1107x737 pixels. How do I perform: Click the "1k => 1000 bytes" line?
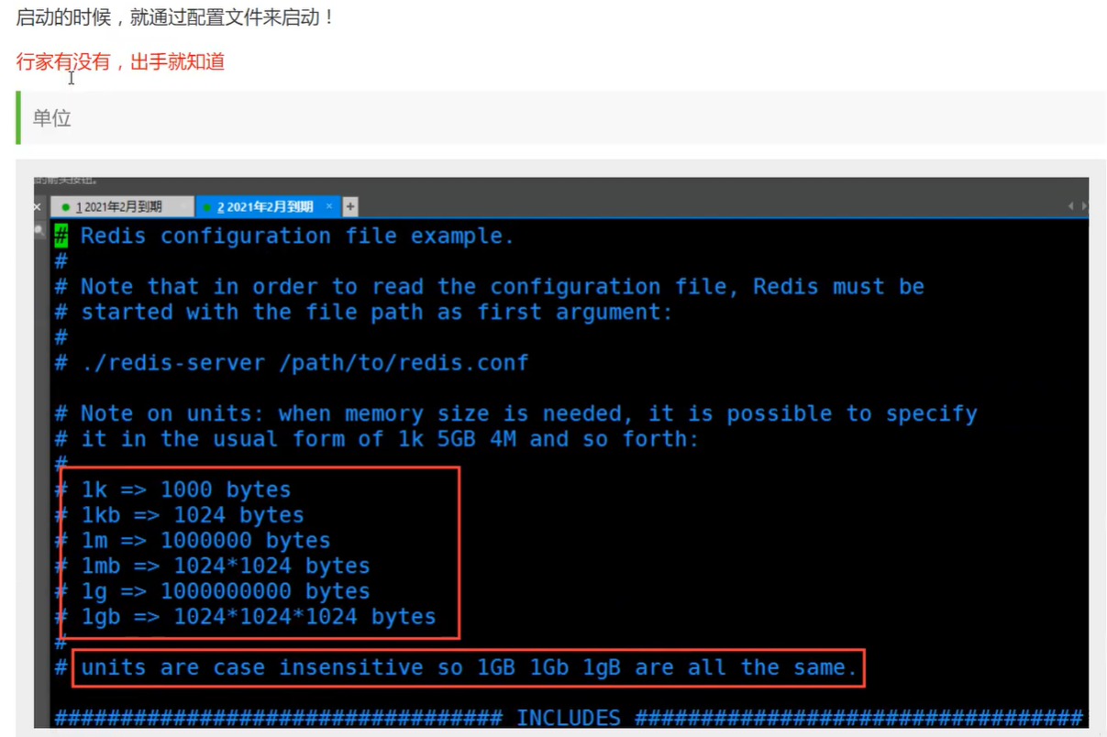(x=186, y=490)
